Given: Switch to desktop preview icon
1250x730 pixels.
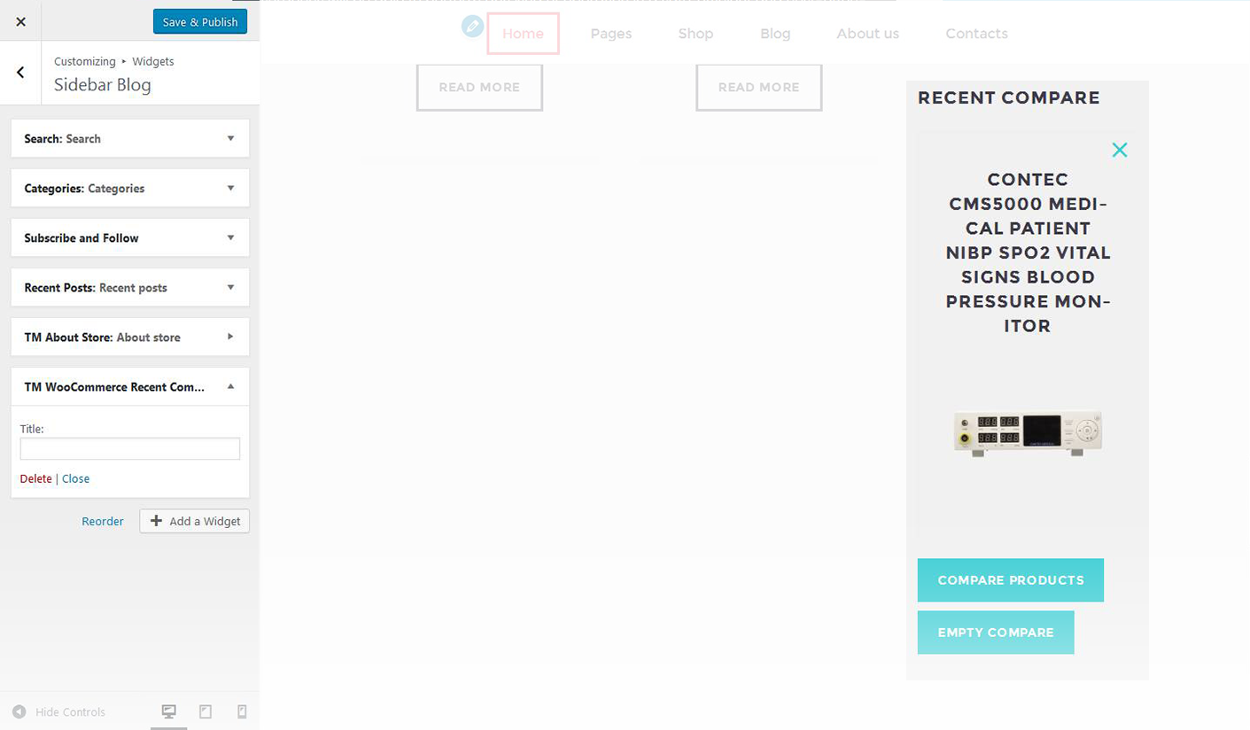Looking at the screenshot, I should [x=168, y=711].
